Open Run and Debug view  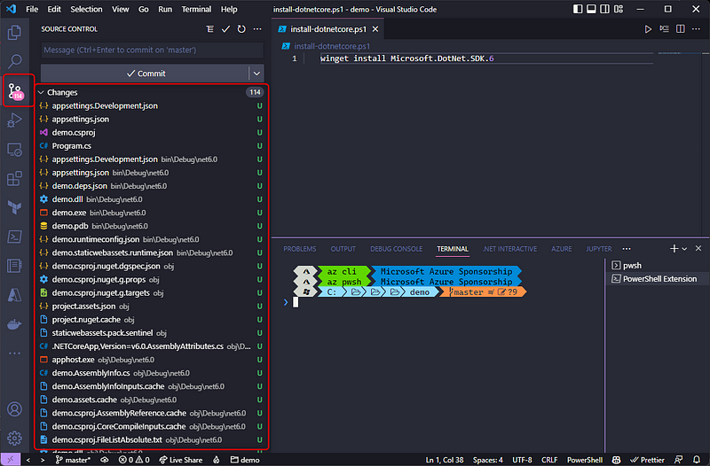click(14, 120)
